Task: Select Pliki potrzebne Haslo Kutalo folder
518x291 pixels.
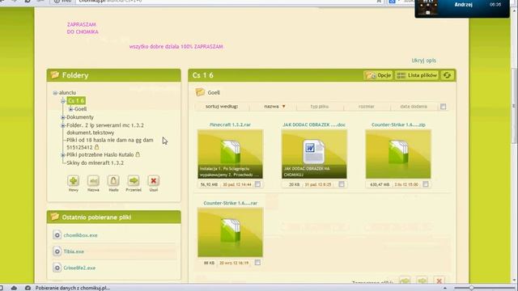Action: click(100, 154)
